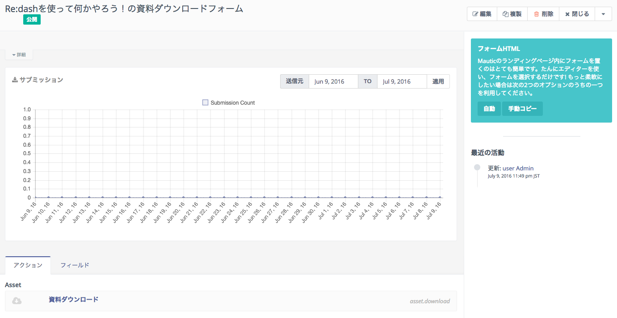Open the 資料ダウンロード action link
The width and height of the screenshot is (617, 318).
coord(73,300)
